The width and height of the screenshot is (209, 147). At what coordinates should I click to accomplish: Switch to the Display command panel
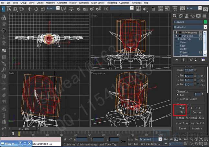coord(198,16)
